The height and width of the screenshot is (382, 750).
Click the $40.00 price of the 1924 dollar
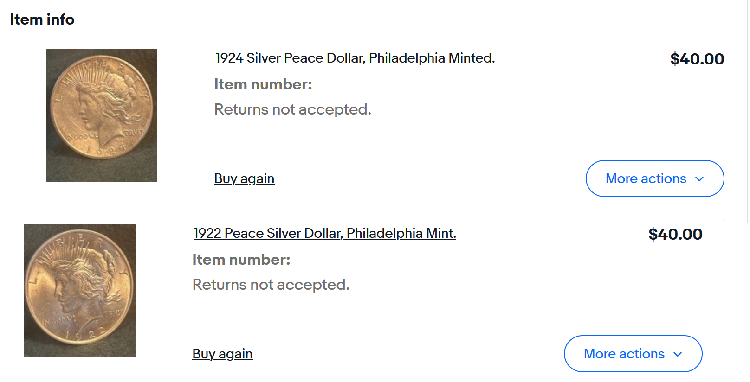coord(697,59)
